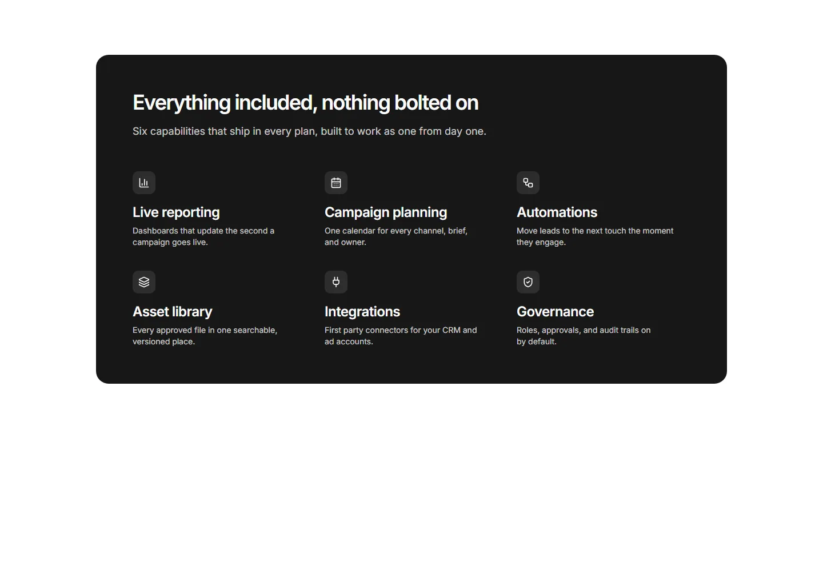
Task: Click the 'Everything included, nothing bolted on' heading
Action: click(x=305, y=103)
